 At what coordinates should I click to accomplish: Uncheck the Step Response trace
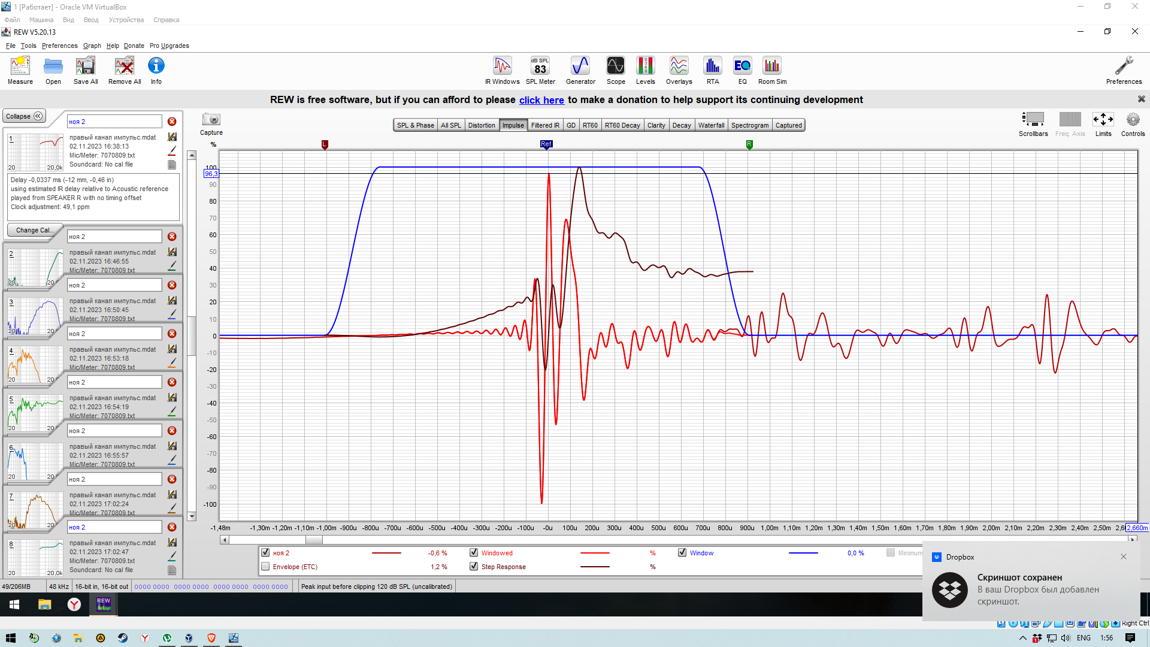(x=474, y=567)
